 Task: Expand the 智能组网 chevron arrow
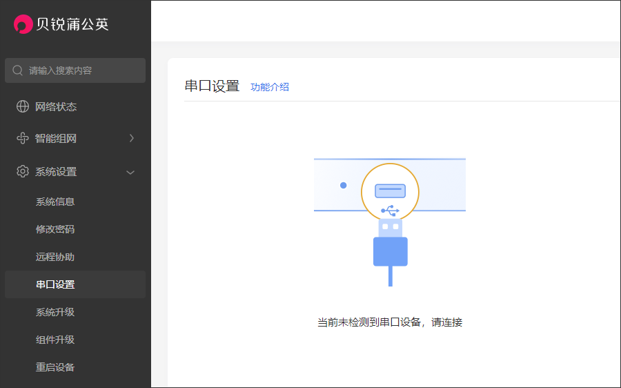[132, 138]
